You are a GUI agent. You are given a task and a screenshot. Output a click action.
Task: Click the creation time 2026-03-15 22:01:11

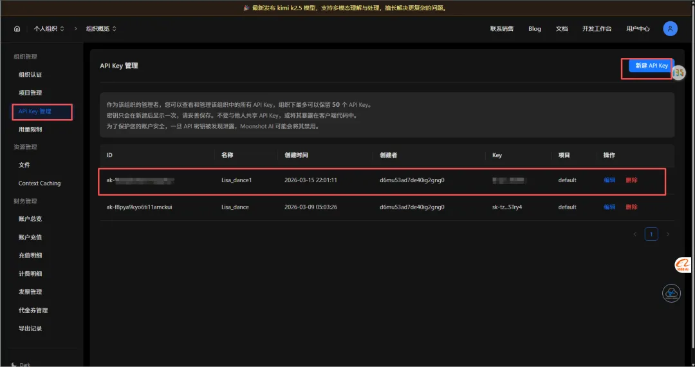311,180
